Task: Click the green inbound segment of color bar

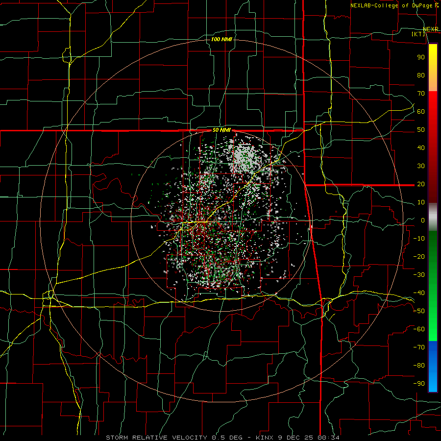Action: [x=433, y=286]
